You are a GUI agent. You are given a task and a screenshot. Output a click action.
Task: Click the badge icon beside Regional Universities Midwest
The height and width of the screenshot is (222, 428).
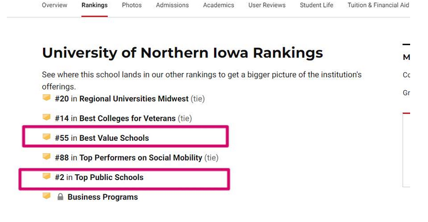click(46, 98)
